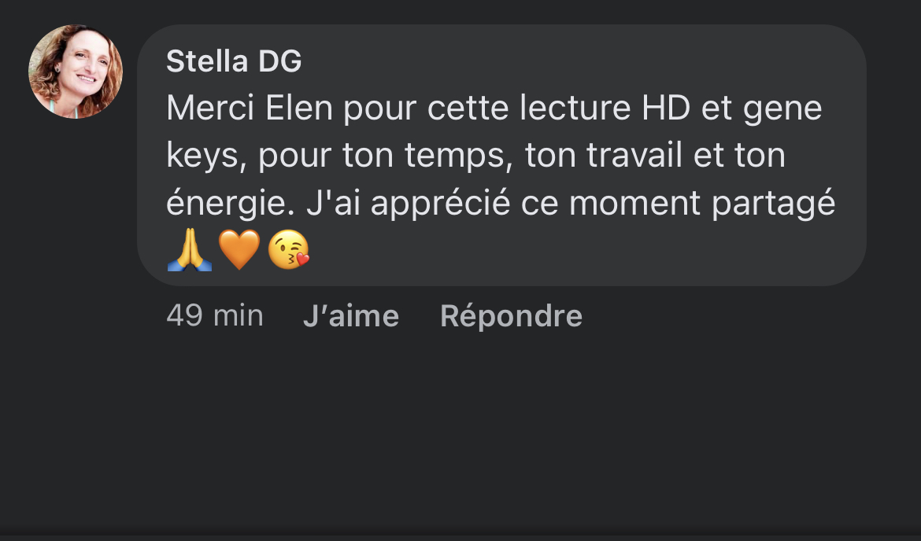This screenshot has height=541, width=921.
Task: Click the kissing face emoji
Action: tap(288, 252)
